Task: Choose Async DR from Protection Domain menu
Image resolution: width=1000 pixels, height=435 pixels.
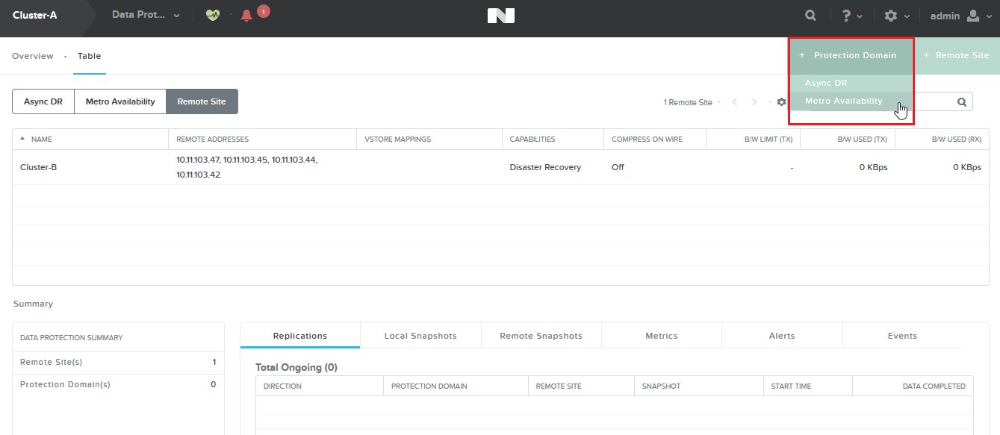Action: (826, 84)
